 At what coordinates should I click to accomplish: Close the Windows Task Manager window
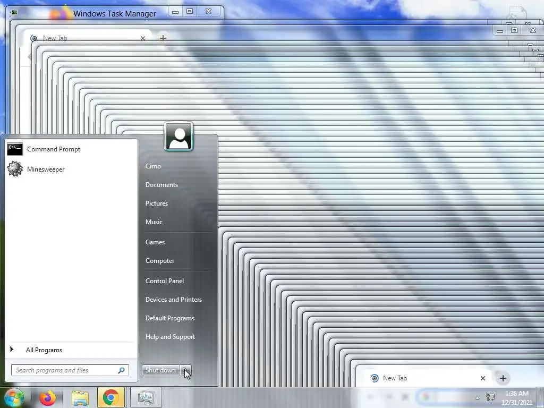point(208,12)
